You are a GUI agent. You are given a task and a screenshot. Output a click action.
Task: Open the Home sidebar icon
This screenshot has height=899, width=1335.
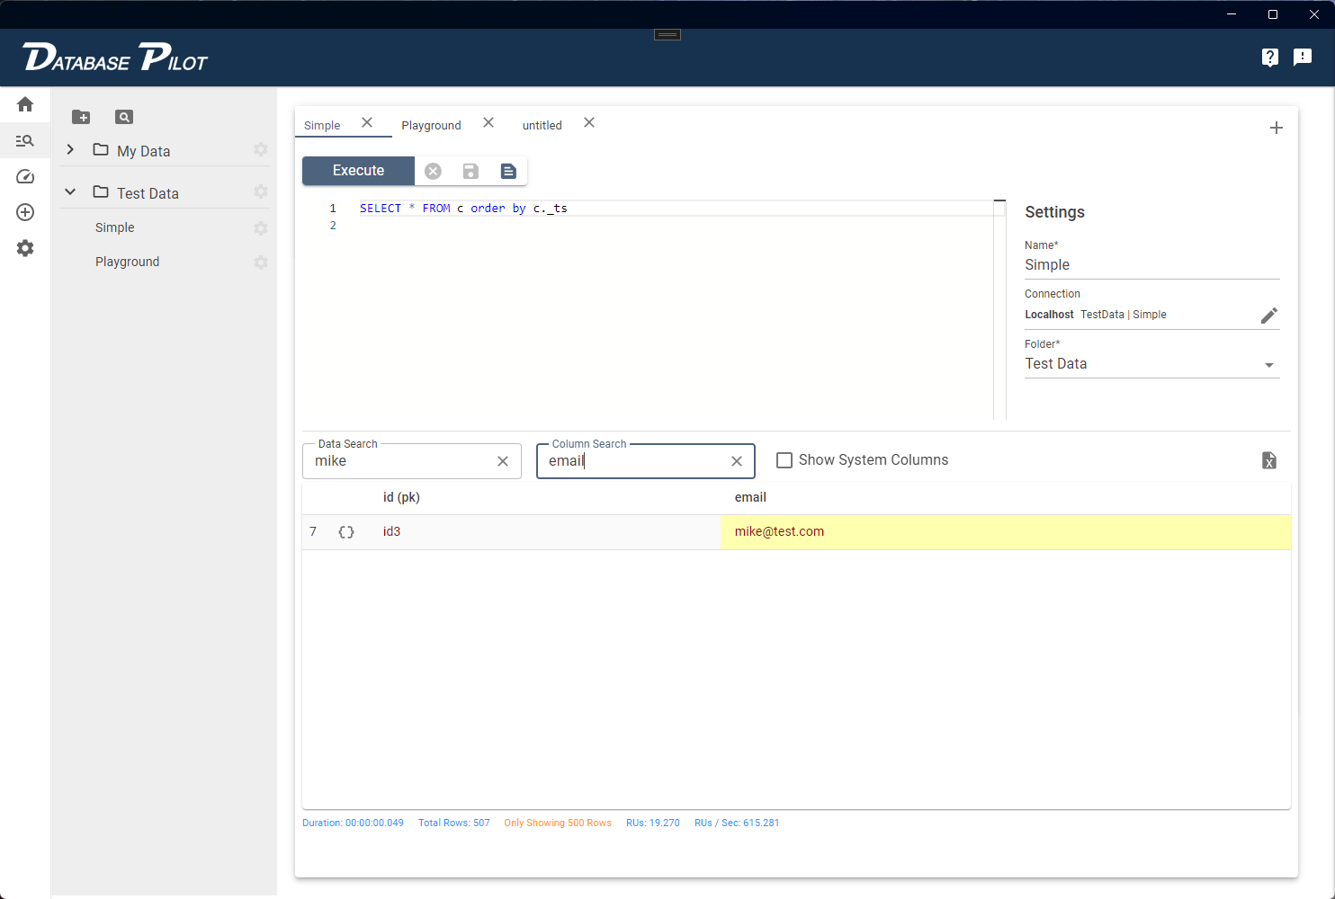(25, 104)
